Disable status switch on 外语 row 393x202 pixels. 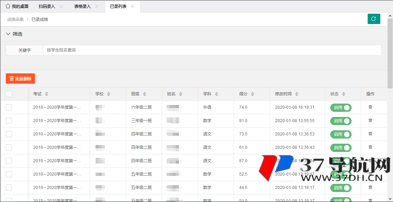pyautogui.click(x=341, y=108)
